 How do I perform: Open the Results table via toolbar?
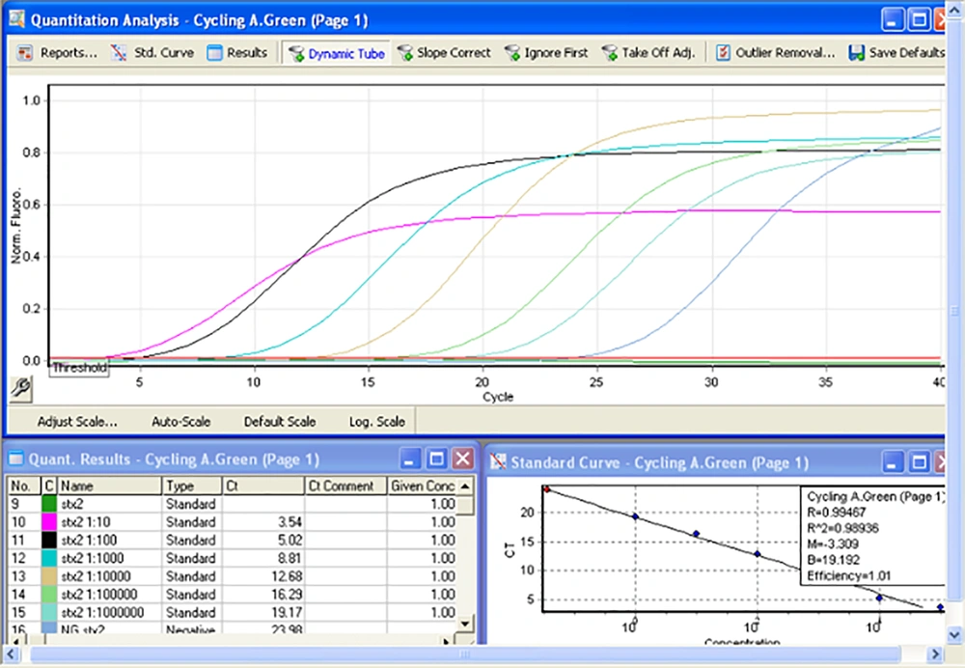pos(237,53)
